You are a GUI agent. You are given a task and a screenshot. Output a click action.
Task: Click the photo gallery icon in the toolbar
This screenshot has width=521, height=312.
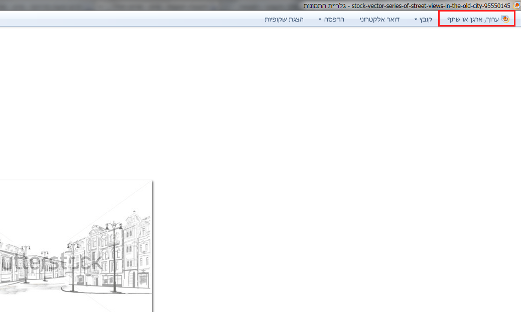tap(505, 19)
